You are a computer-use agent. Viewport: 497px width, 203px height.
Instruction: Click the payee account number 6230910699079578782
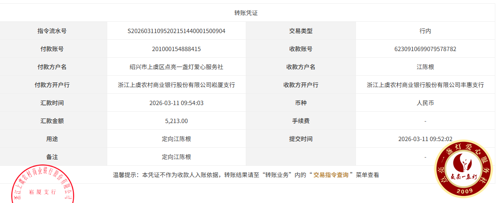425,49
